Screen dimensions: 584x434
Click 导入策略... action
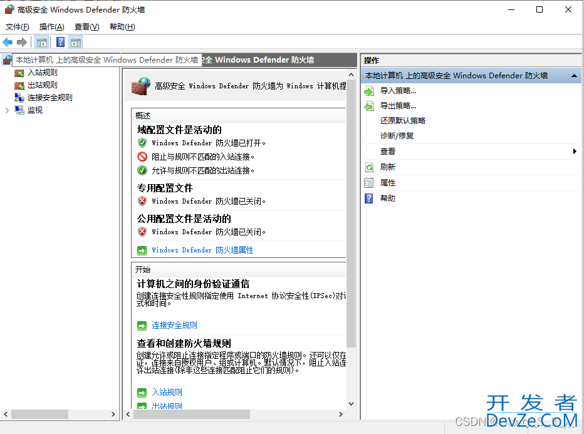398,90
